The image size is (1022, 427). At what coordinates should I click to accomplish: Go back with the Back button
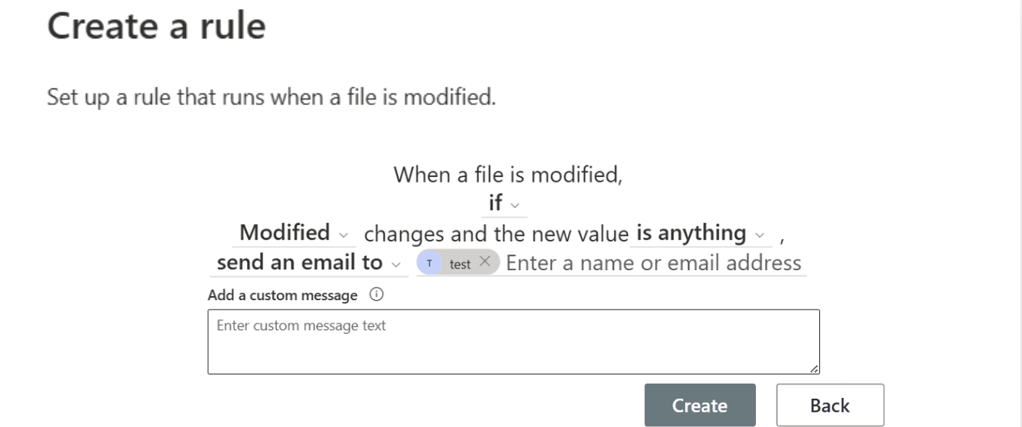pyautogui.click(x=829, y=405)
